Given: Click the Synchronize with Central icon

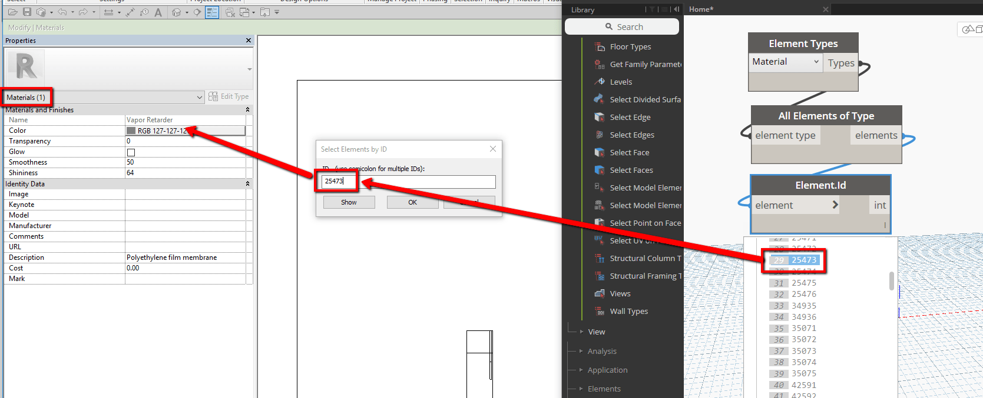Looking at the screenshot, I should pos(41,12).
